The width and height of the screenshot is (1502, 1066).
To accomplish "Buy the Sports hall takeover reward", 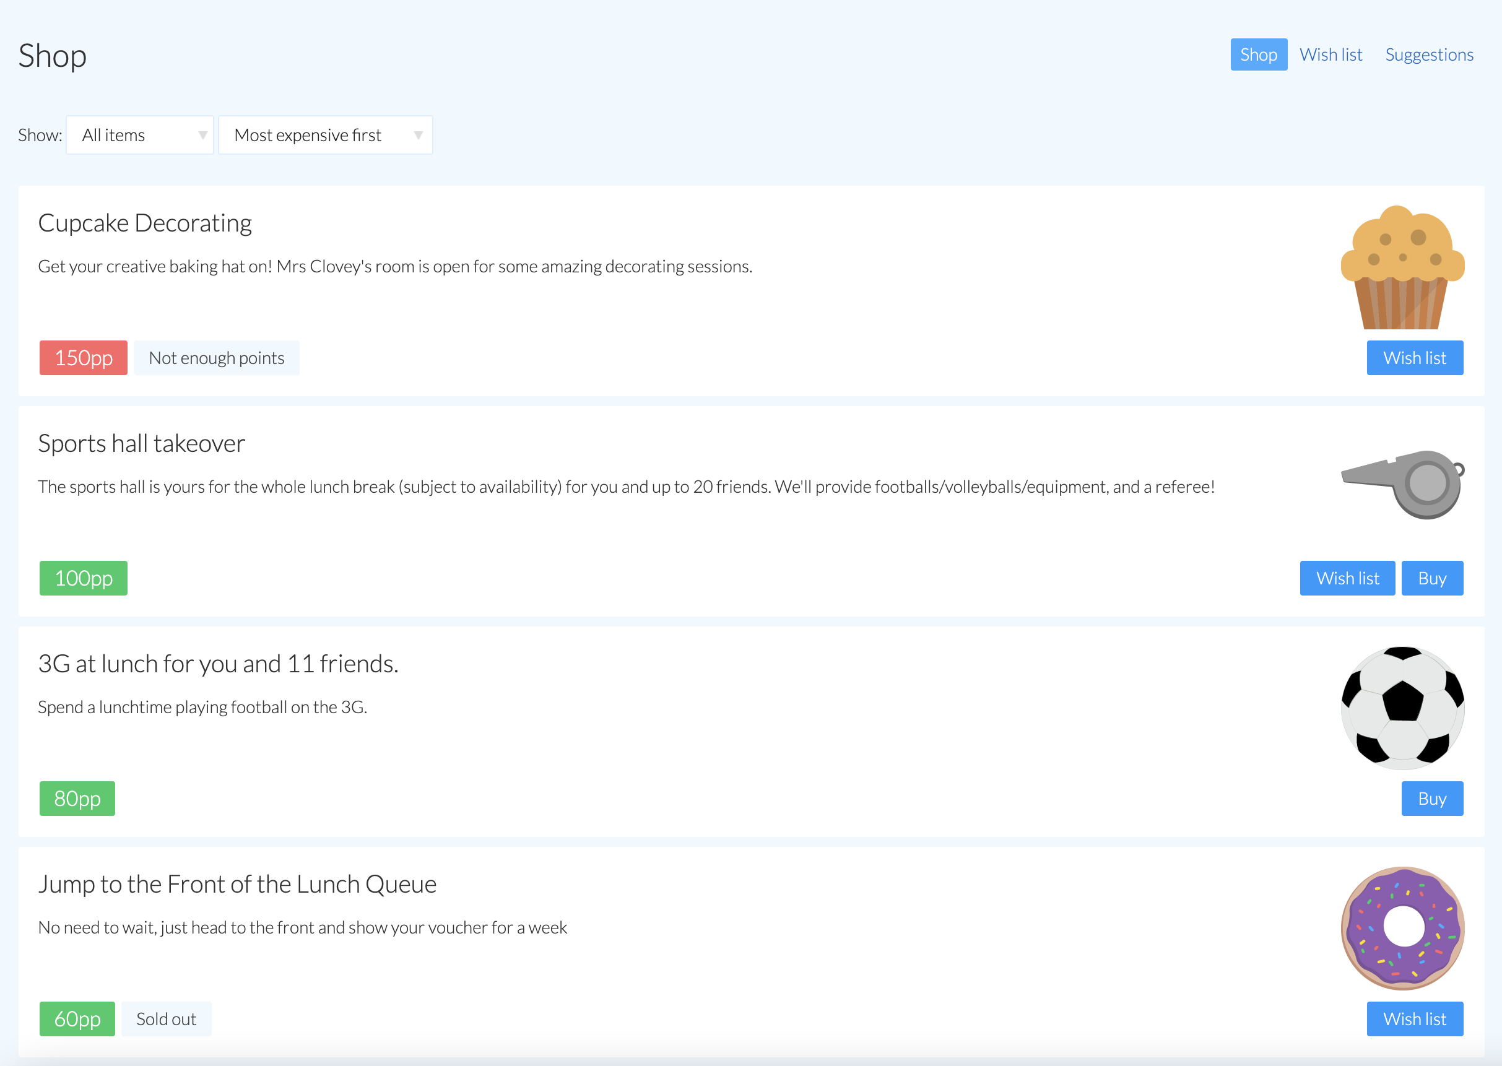I will tap(1432, 578).
